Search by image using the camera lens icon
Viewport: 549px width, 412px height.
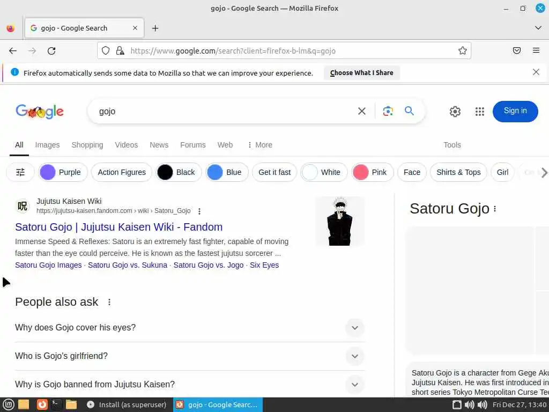point(388,111)
